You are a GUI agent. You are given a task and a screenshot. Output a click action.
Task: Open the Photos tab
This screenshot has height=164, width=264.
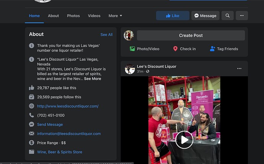click(x=73, y=16)
